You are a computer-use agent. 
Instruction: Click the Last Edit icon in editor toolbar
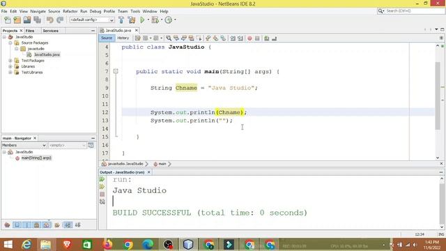(x=138, y=38)
